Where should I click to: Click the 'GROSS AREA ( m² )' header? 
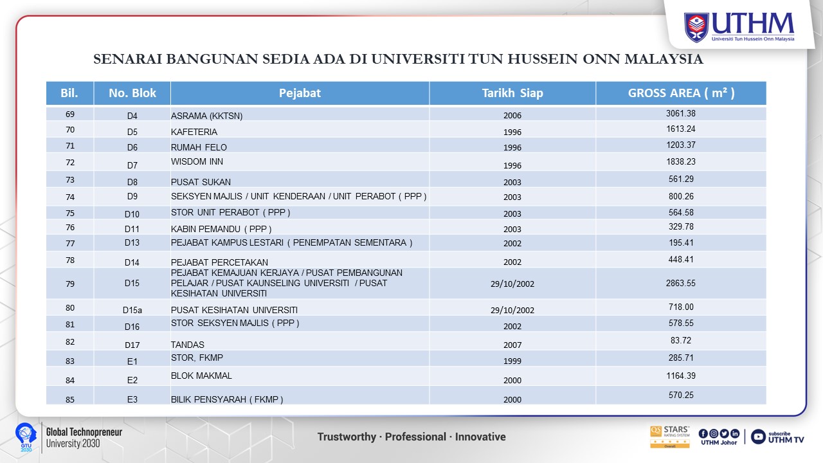[681, 93]
